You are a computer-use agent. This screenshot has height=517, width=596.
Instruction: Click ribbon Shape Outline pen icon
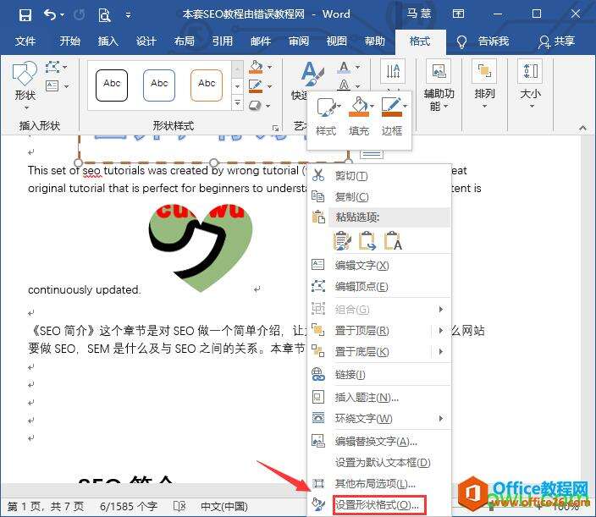click(256, 85)
